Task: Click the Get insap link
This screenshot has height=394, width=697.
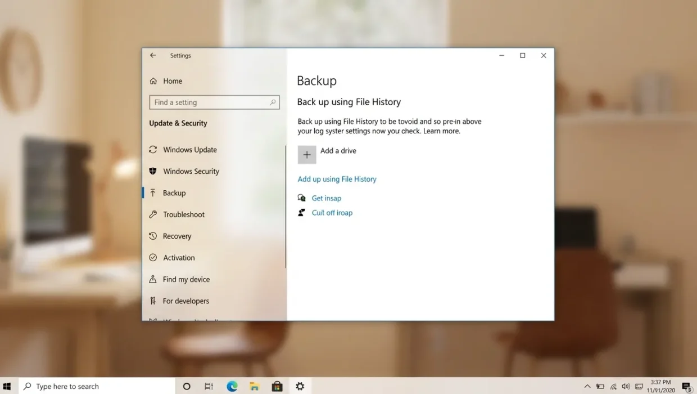Action: 327,198
